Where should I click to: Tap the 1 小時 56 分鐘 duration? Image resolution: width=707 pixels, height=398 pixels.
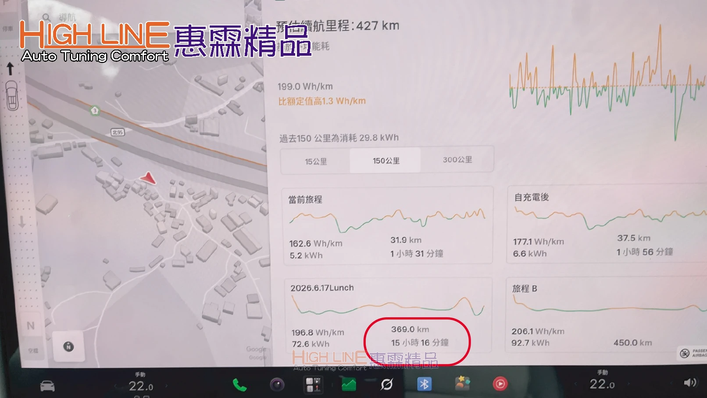pos(645,252)
